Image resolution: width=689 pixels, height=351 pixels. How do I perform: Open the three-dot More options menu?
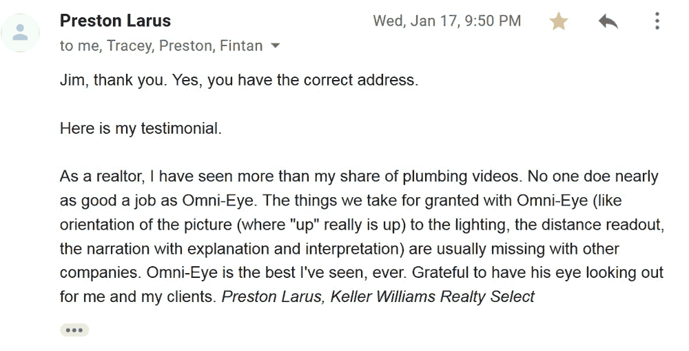point(657,21)
